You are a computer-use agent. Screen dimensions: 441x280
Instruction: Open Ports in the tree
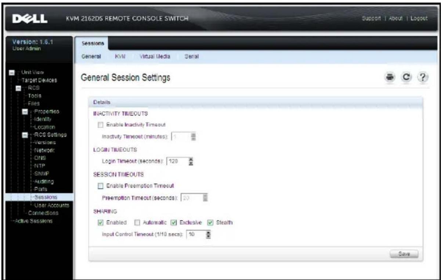pos(41,190)
